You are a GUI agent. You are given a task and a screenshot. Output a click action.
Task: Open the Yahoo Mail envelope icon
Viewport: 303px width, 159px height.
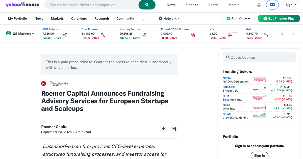click(x=272, y=5)
